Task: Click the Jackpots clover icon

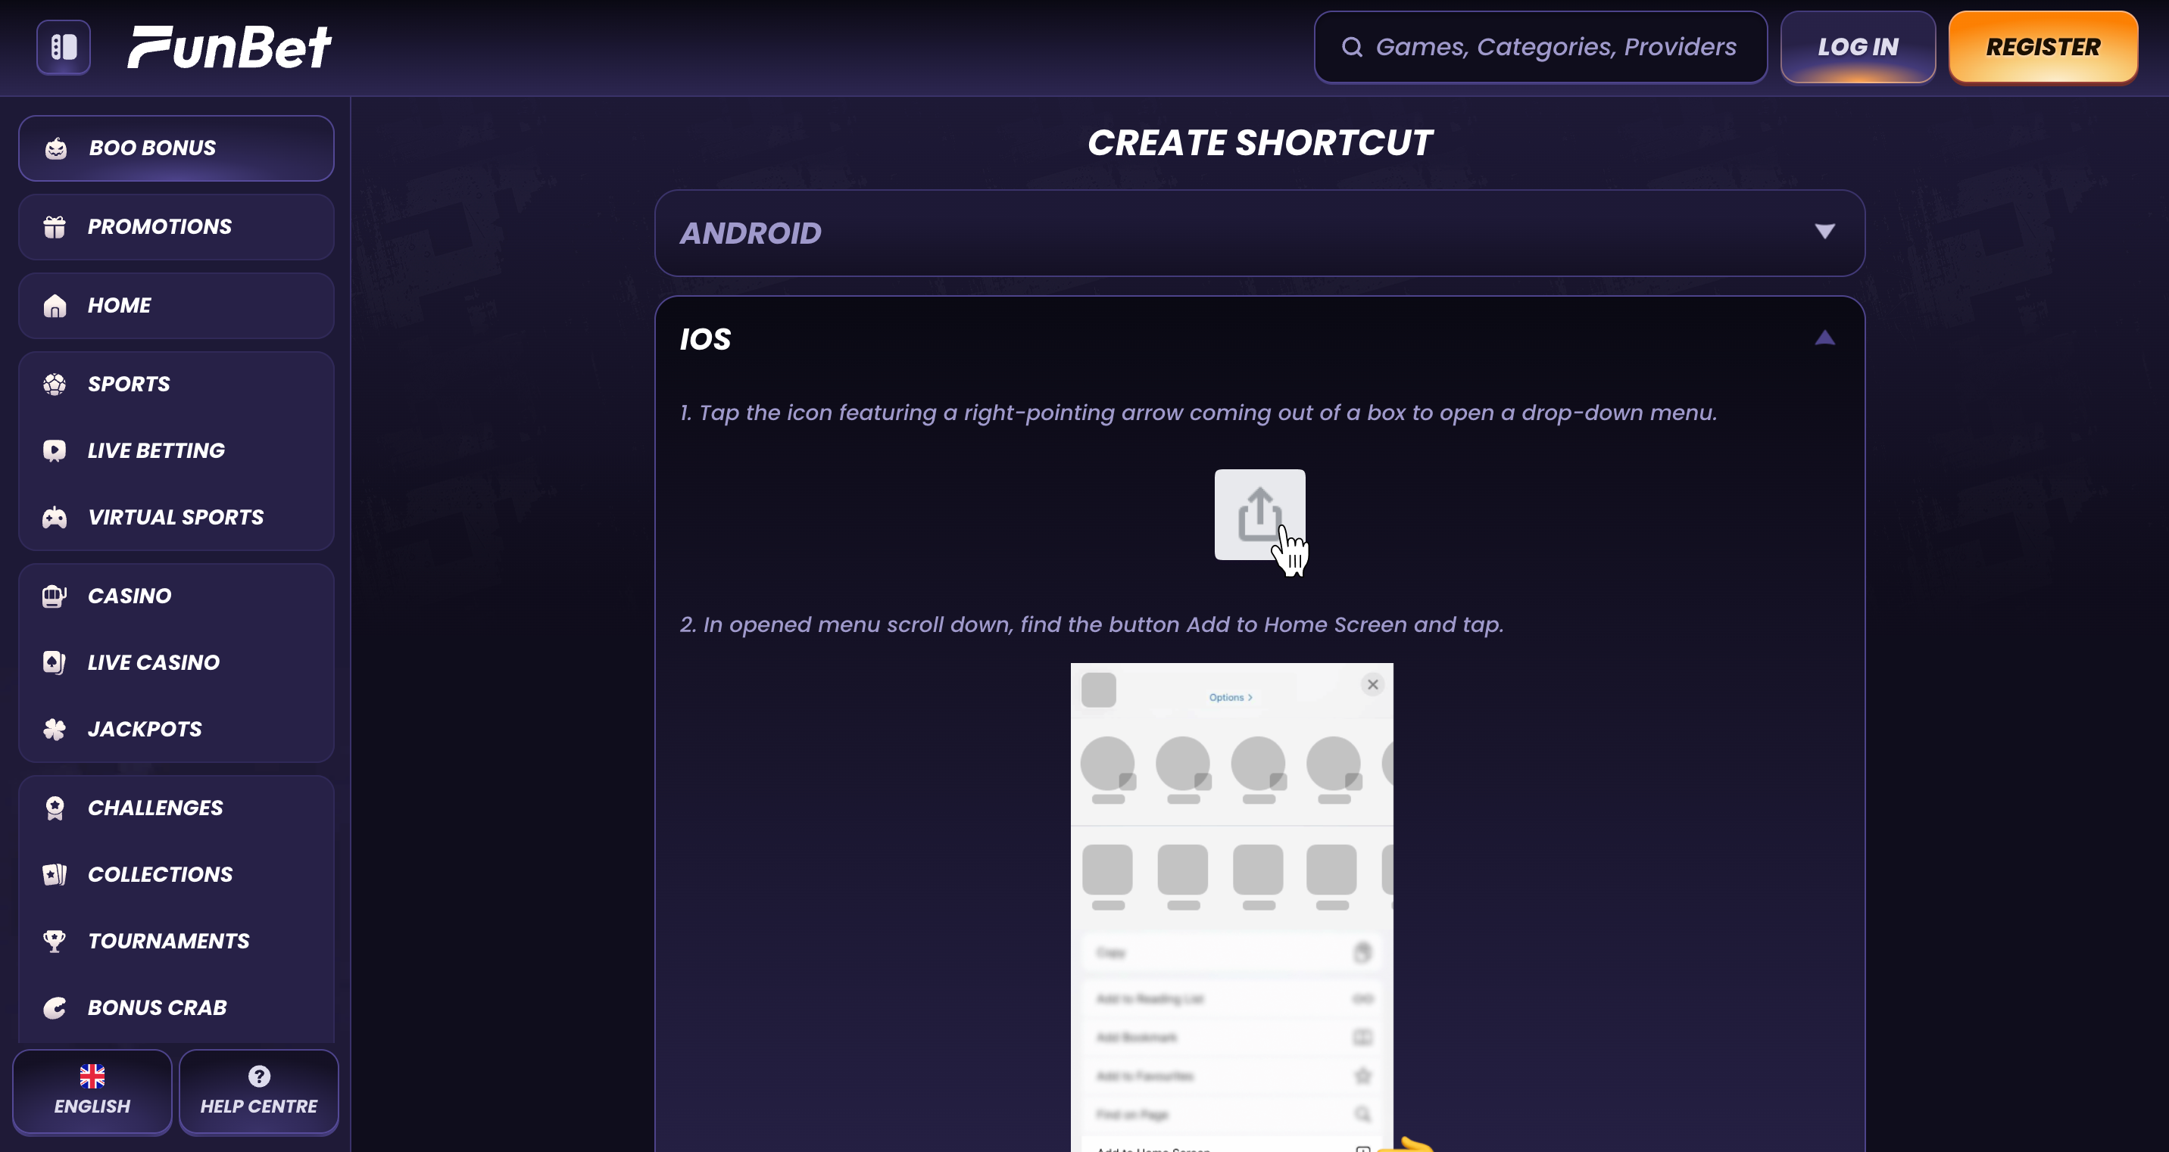Action: [x=55, y=730]
